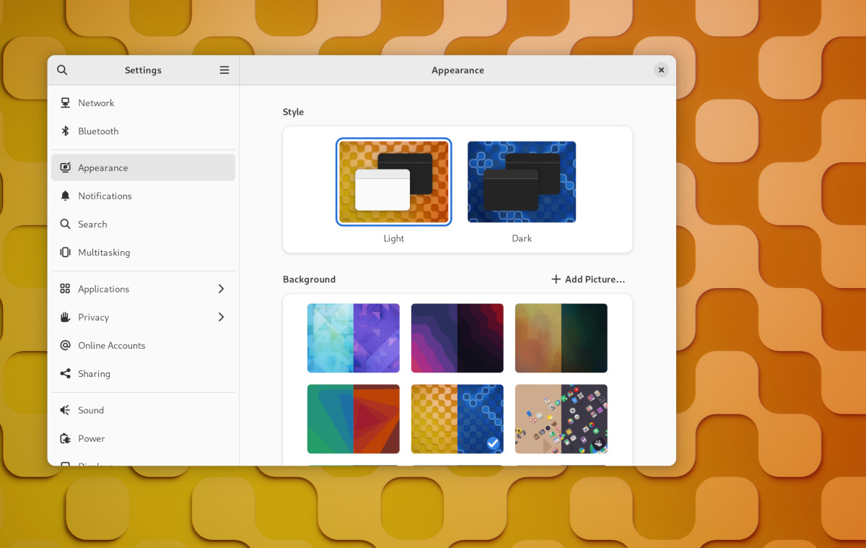Choose the blue and purple triangles wallpaper
Viewport: 866px width, 548px height.
pos(353,338)
